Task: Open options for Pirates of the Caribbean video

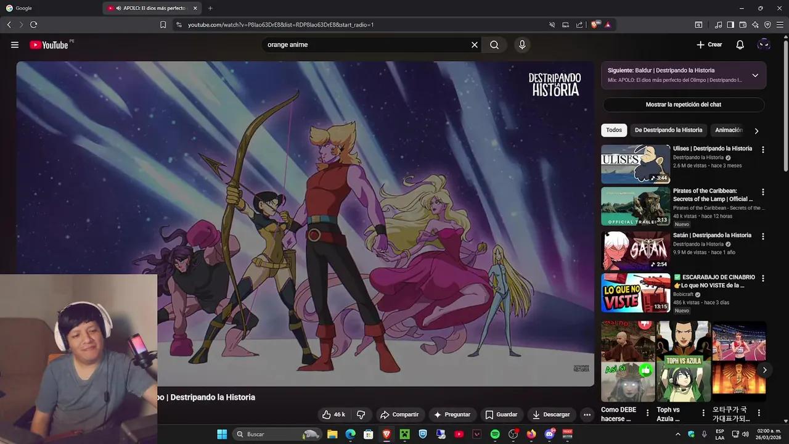Action: click(763, 192)
